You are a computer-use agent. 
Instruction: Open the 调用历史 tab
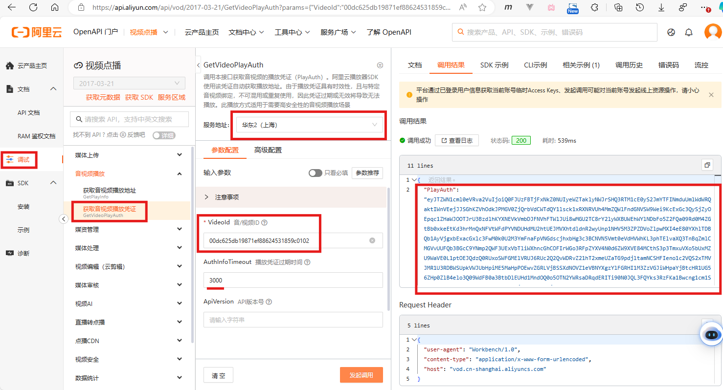[629, 65]
